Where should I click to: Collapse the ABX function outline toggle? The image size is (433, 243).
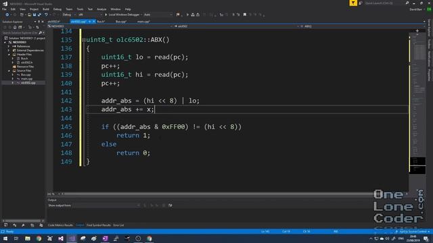point(84,40)
